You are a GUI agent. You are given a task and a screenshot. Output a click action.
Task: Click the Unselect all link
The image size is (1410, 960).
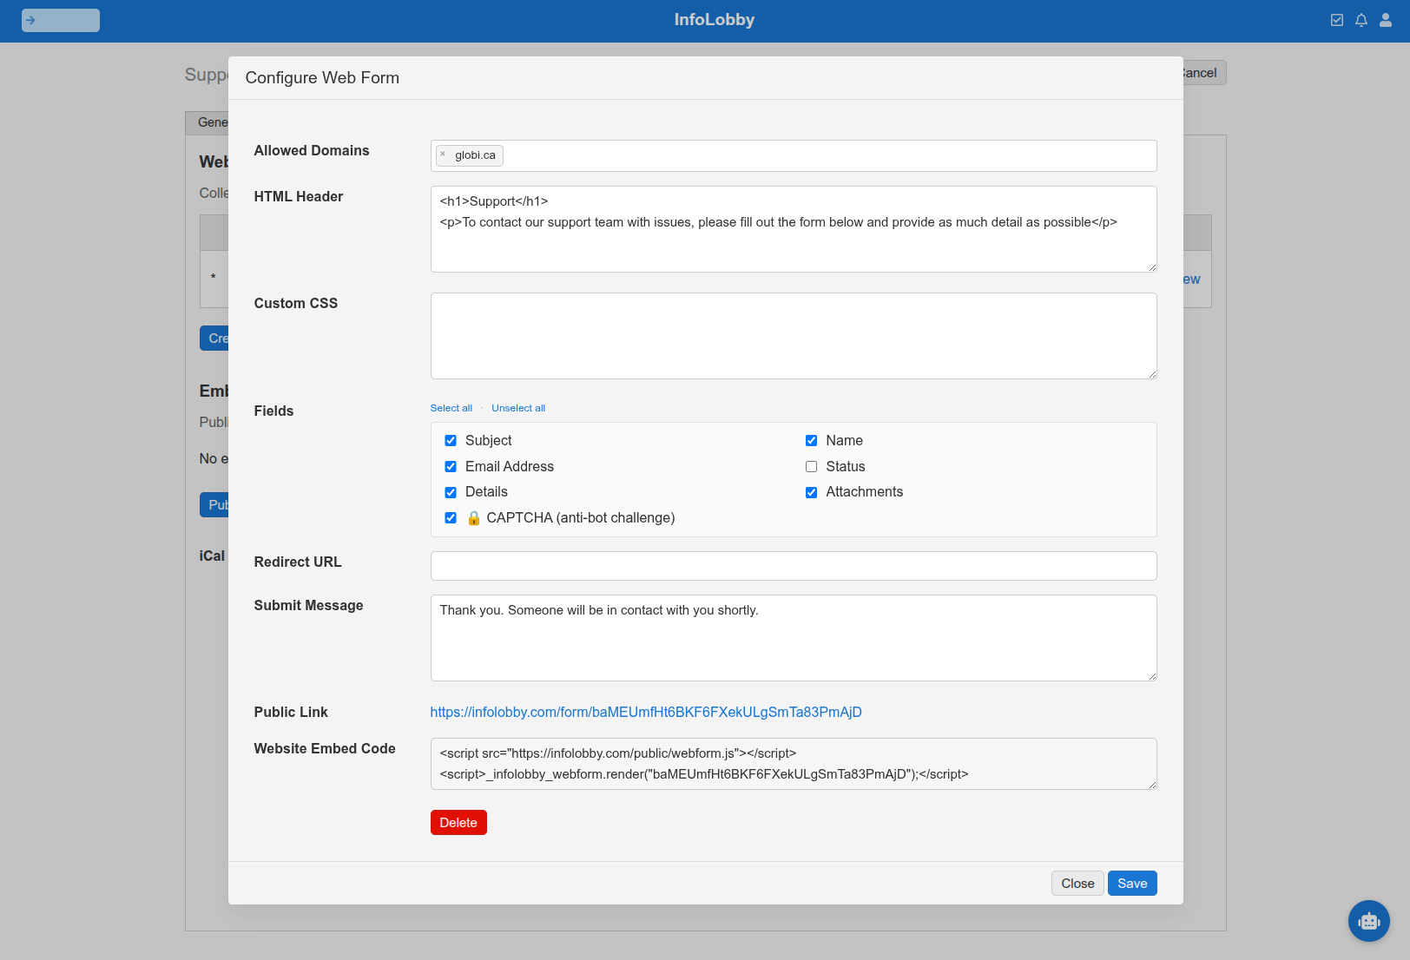[518, 408]
